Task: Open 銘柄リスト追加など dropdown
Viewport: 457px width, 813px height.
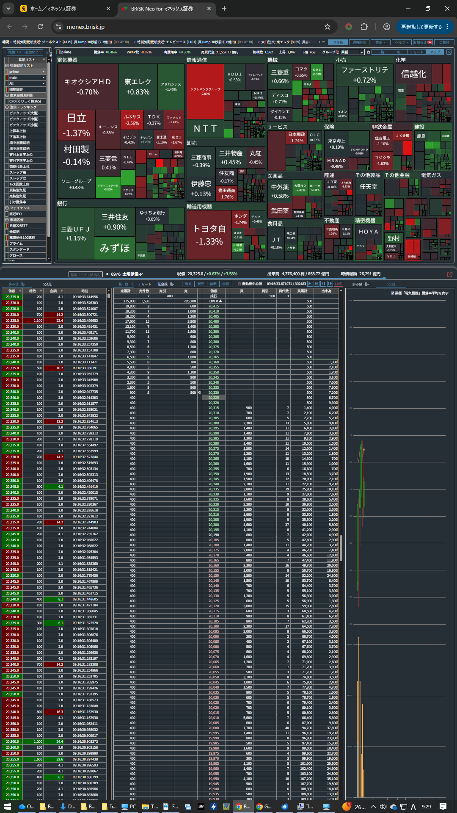Action: (25, 52)
